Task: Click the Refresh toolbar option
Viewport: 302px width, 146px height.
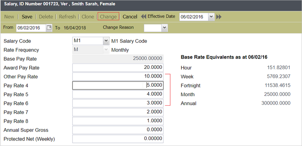Action: (x=67, y=17)
